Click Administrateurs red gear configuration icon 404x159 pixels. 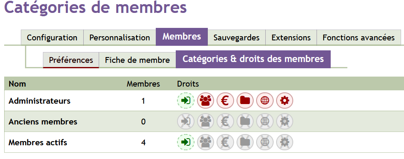(x=285, y=101)
